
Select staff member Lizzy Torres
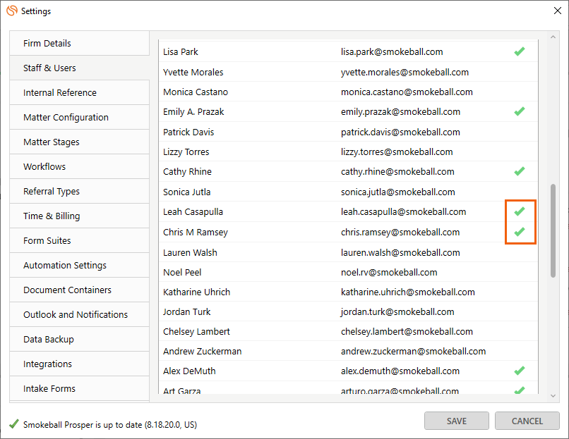(x=348, y=152)
